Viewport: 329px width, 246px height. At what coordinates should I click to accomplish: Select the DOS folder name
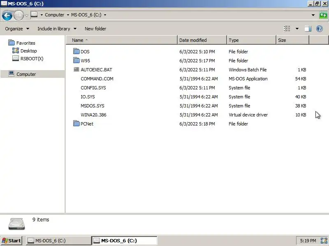85,52
